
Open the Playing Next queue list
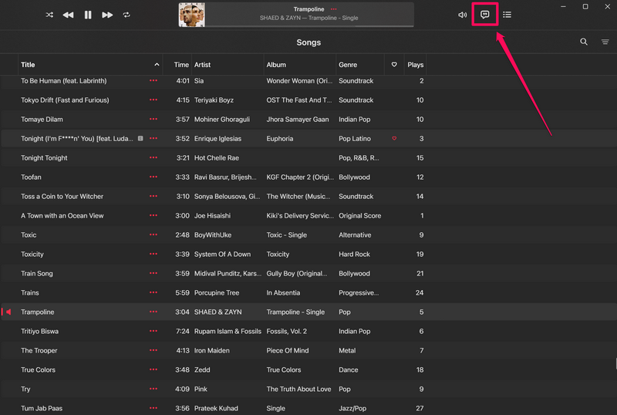point(507,15)
